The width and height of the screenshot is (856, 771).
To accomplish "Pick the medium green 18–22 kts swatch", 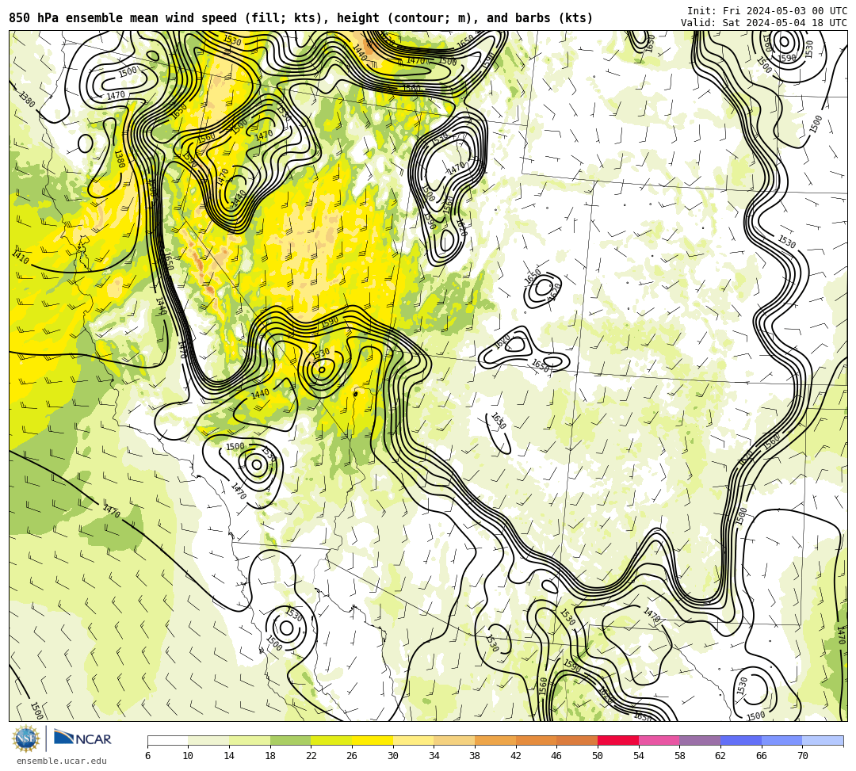I will pyautogui.click(x=290, y=740).
